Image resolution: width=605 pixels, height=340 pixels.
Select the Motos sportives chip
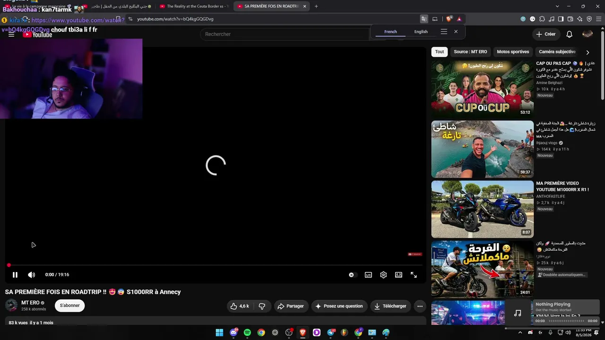(x=513, y=52)
